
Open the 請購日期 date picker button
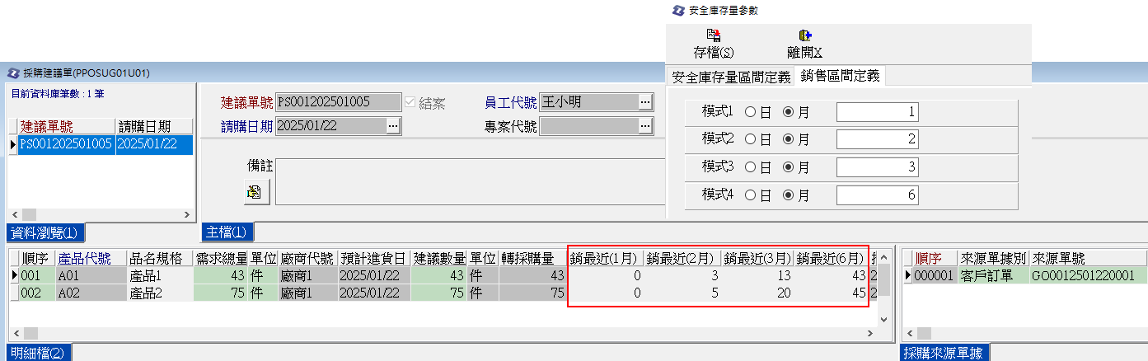coord(393,125)
